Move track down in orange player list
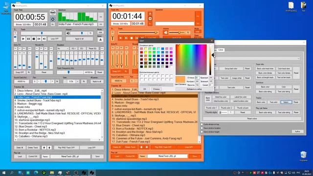Viewport: 313px width, 176px height. [147, 147]
